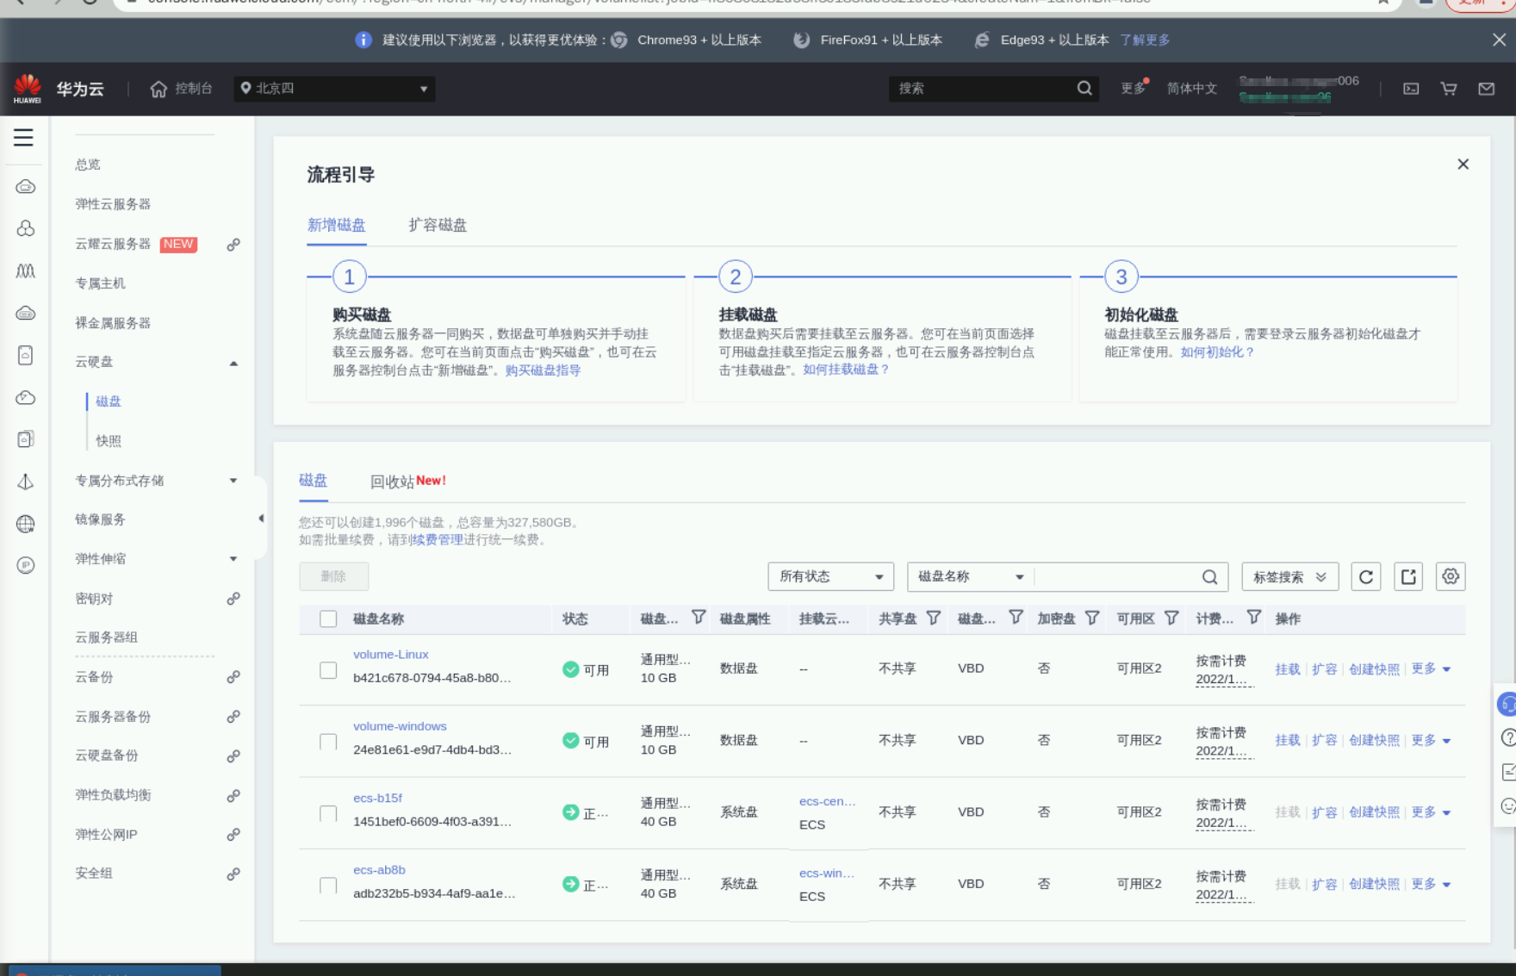Select all disks header checkbox
The width and height of the screenshot is (1516, 976).
(x=328, y=619)
